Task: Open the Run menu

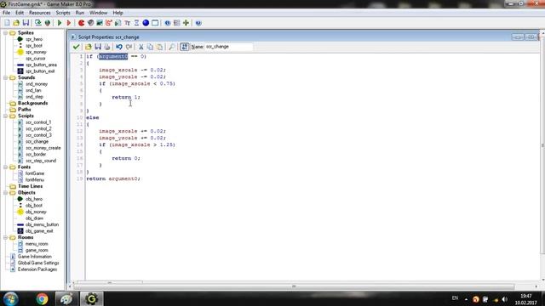Action: (x=80, y=13)
